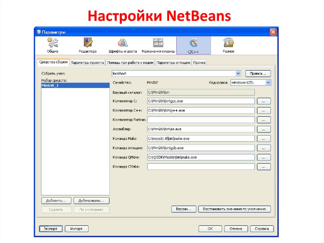Open the Прочее tab

(200, 62)
